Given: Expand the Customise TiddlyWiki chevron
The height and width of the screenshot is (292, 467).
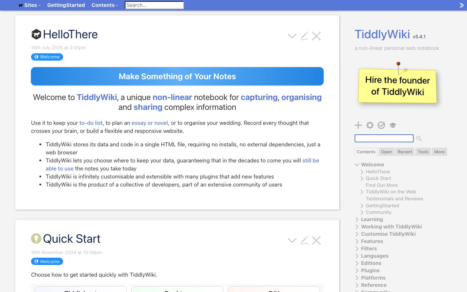Looking at the screenshot, I should [357, 234].
